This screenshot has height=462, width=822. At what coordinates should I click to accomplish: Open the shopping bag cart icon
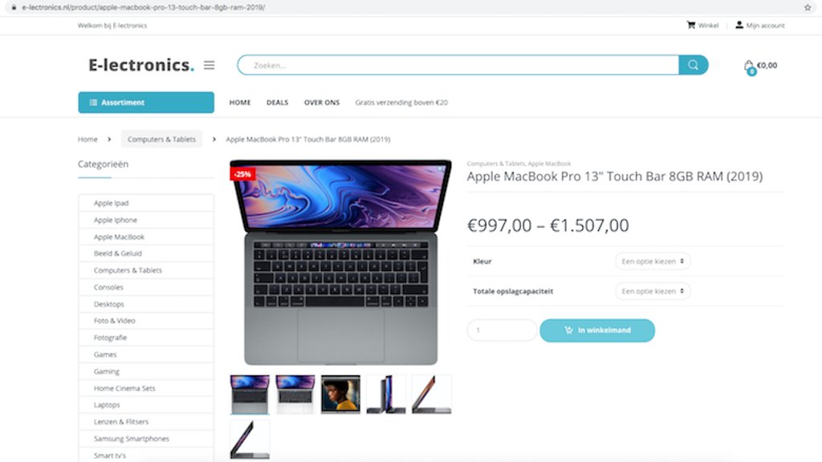point(749,67)
